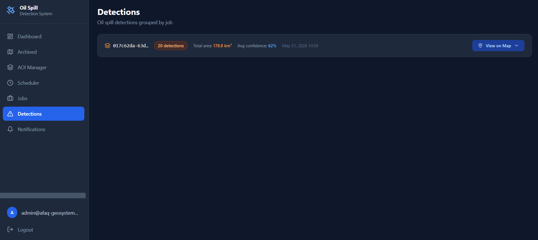Click the Logout arrow icon
This screenshot has height=240, width=538.
pos(10,230)
